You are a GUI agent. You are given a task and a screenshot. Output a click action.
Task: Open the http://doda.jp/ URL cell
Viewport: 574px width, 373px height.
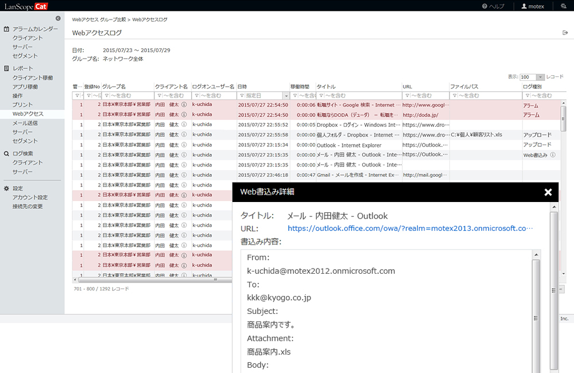click(x=420, y=115)
